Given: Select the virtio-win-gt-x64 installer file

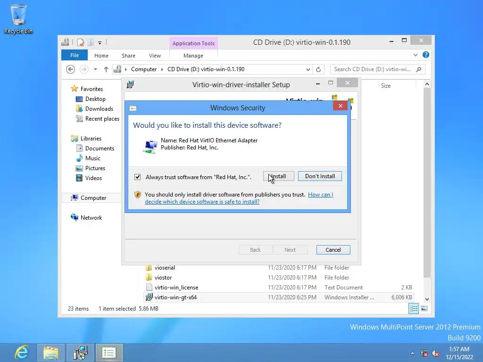Looking at the screenshot, I should coord(175,297).
